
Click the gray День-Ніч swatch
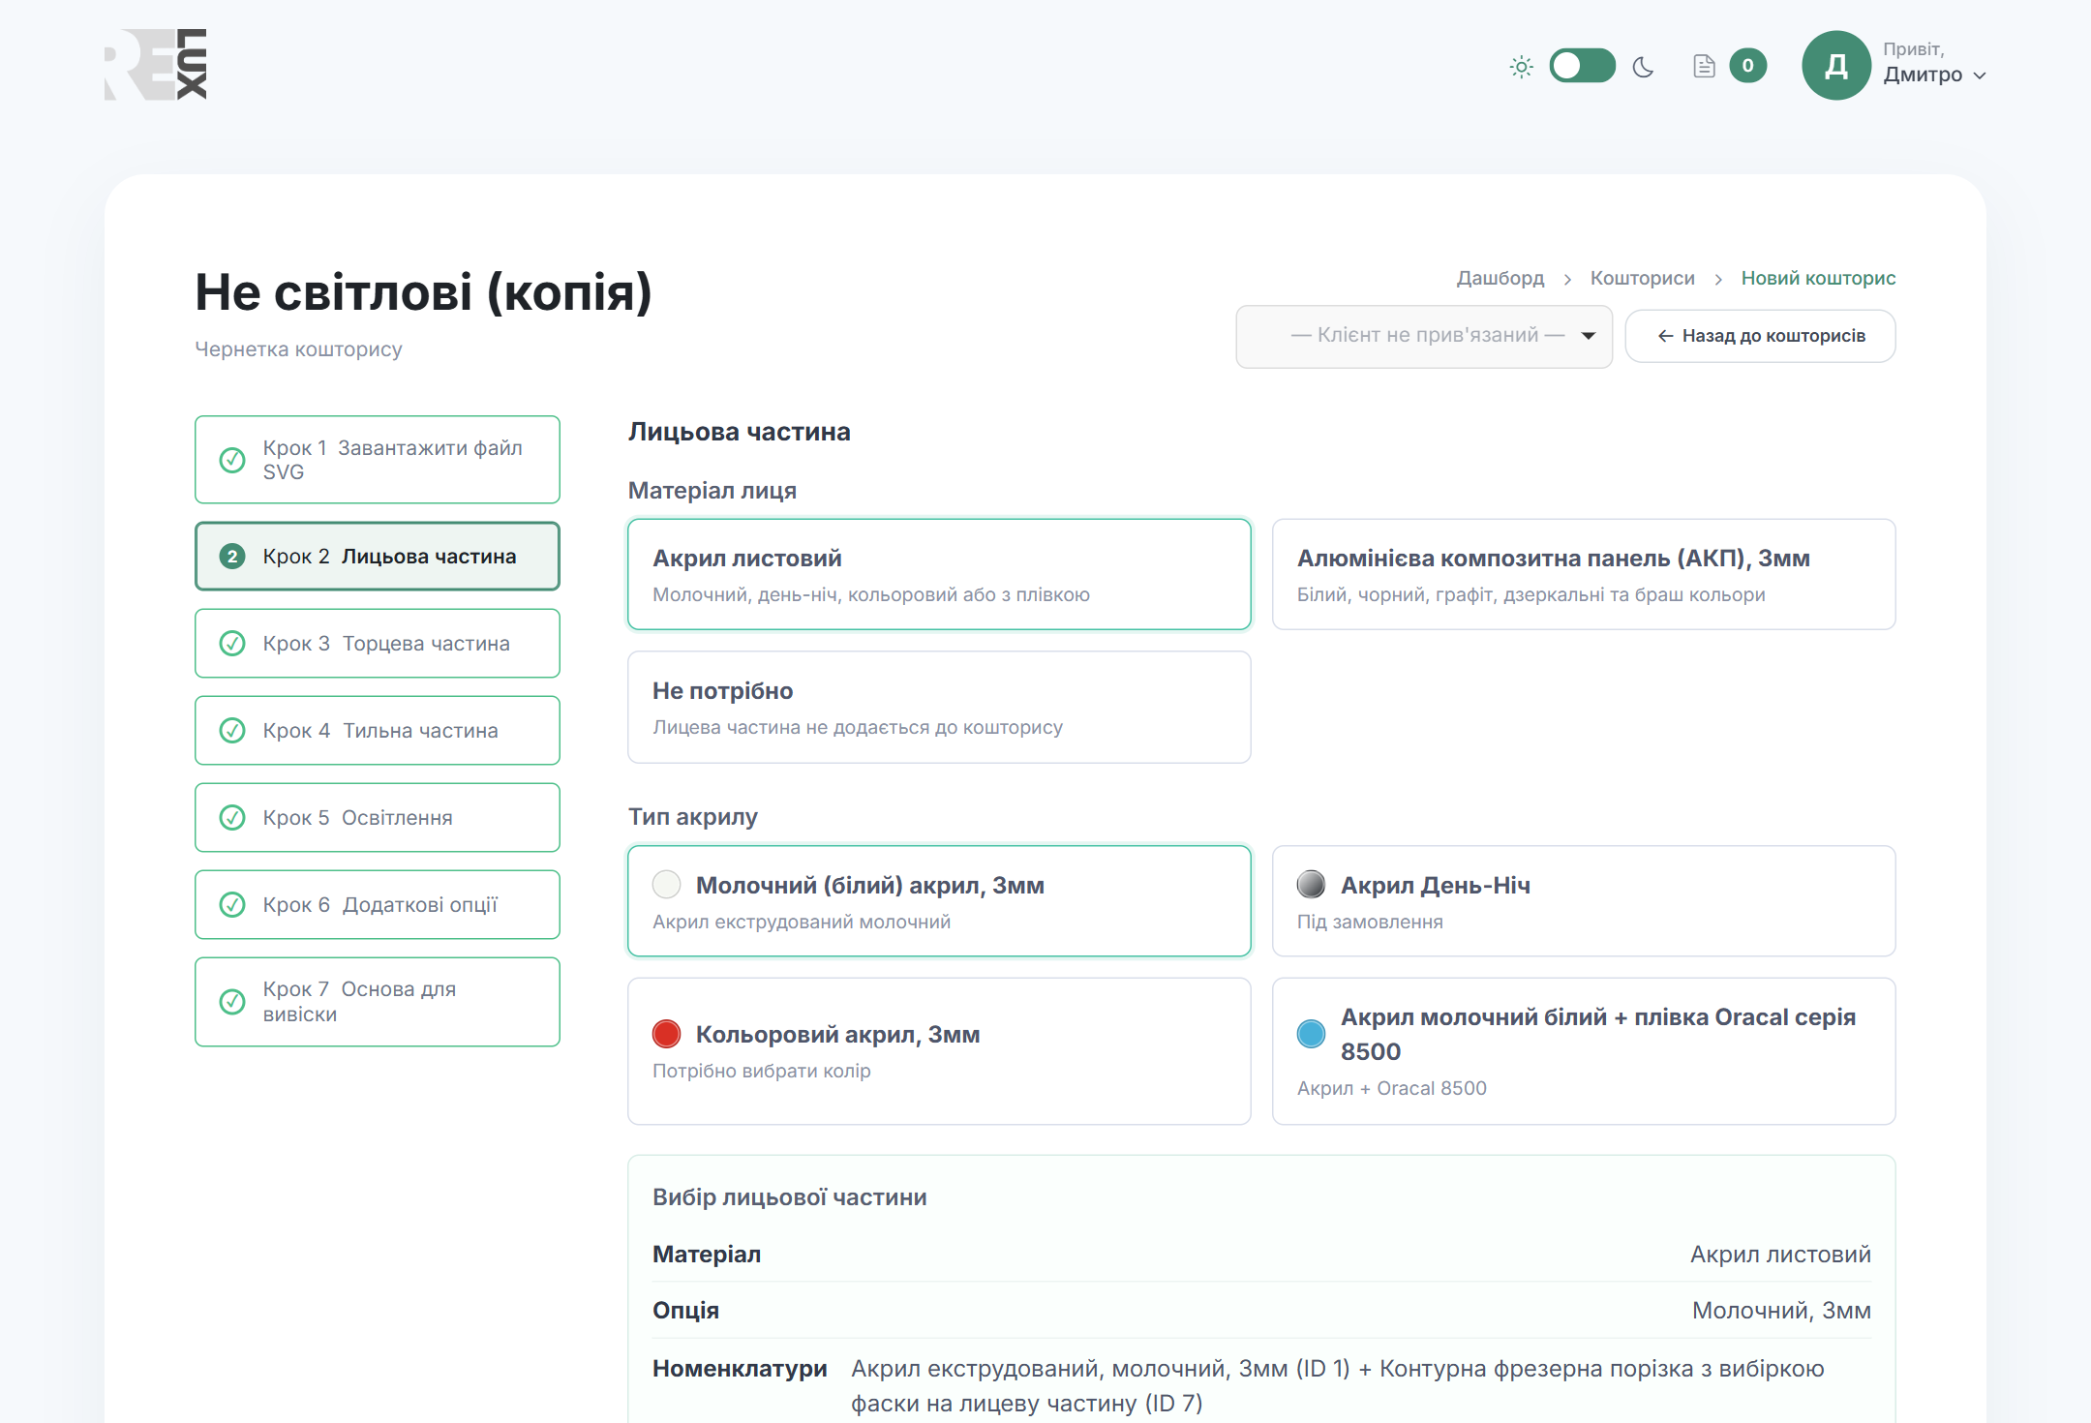click(1311, 884)
